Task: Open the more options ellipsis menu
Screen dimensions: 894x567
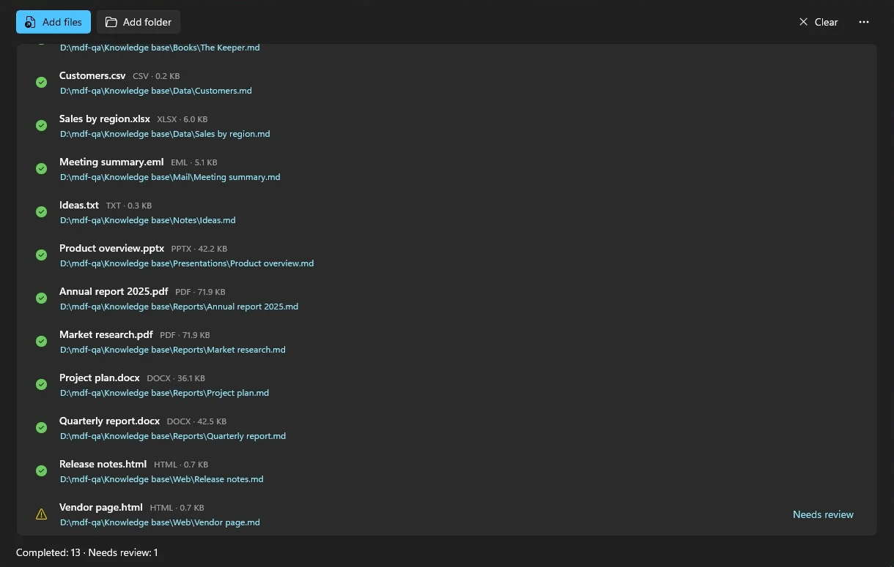Action: (x=864, y=22)
